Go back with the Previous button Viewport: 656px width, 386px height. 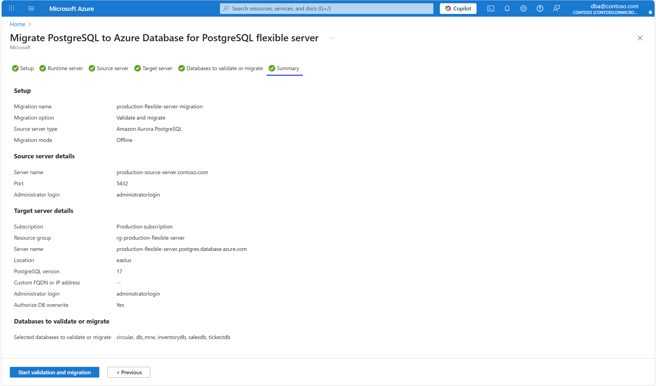click(129, 372)
